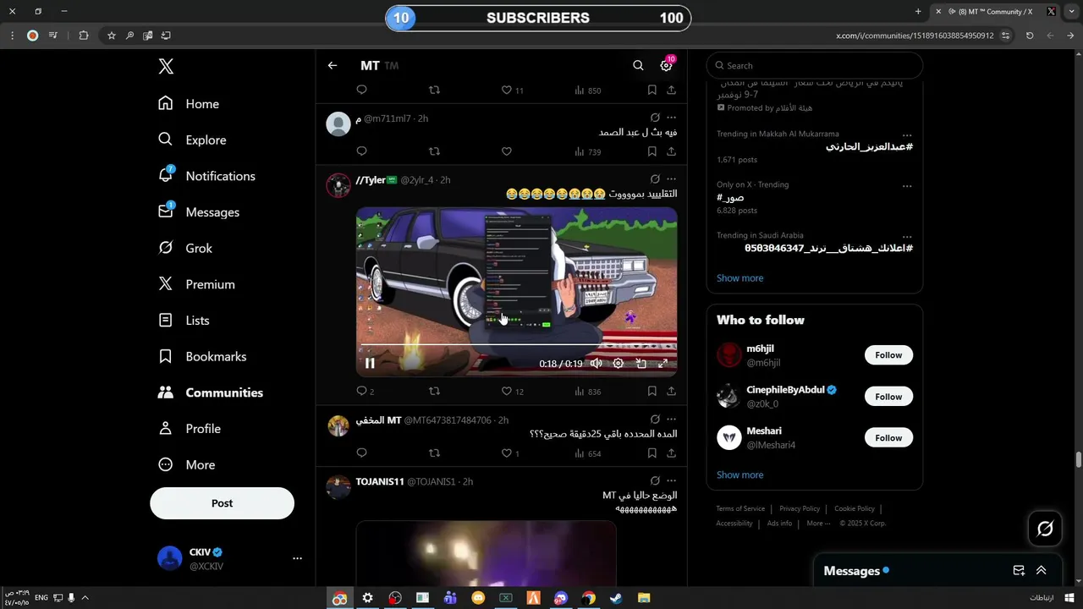
Task: Like @m711ml7's post
Action: click(506, 151)
